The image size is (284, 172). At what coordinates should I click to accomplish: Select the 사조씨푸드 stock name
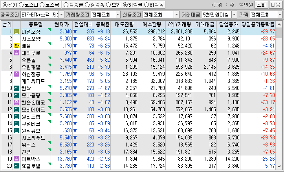tap(33, 137)
